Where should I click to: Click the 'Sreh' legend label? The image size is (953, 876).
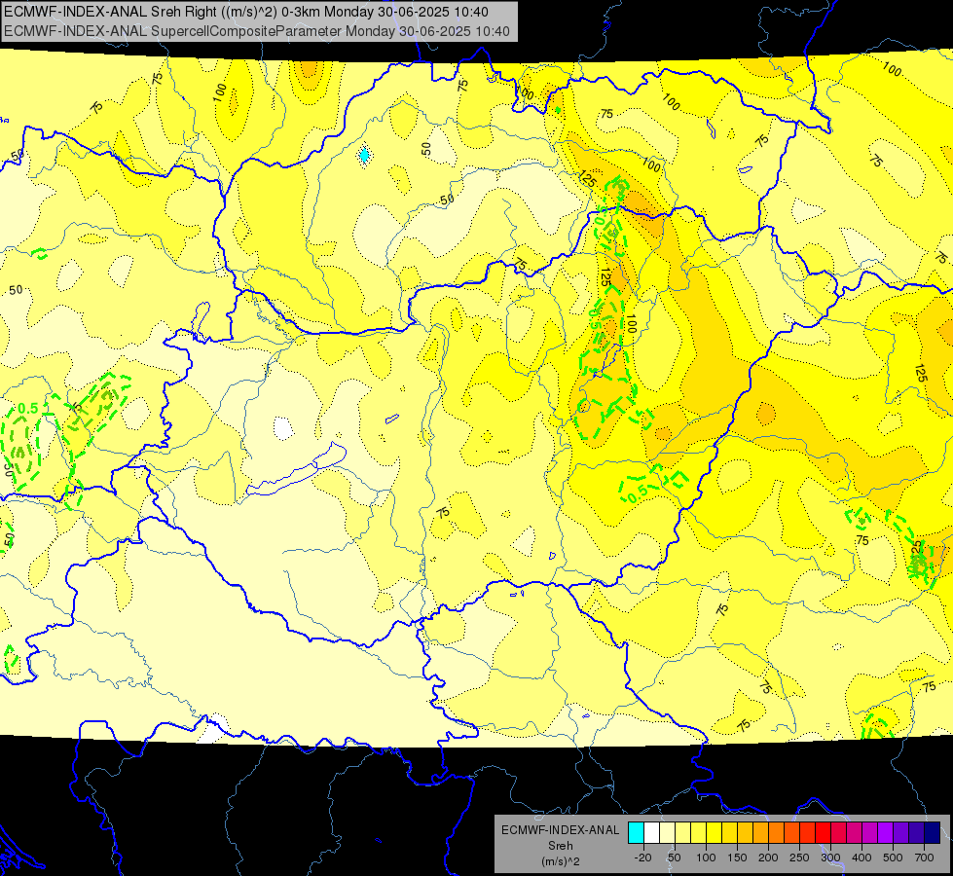click(561, 846)
